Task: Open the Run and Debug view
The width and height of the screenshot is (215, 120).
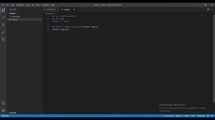Action: pos(3,32)
